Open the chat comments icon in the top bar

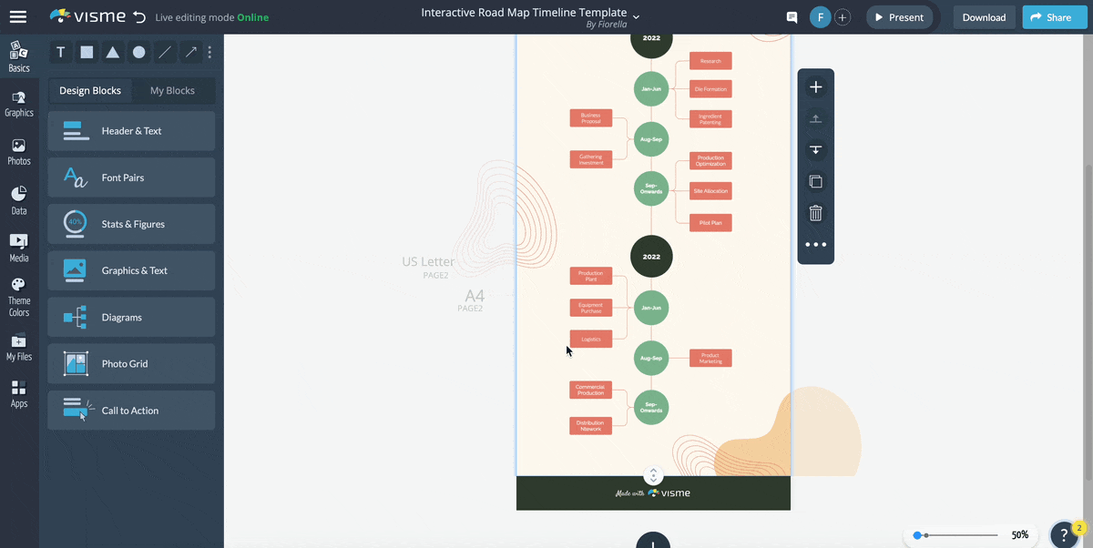pyautogui.click(x=791, y=16)
